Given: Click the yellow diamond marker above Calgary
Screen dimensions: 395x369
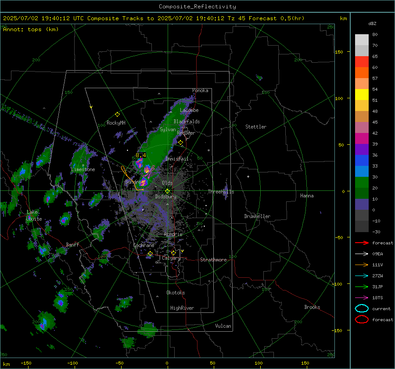Looking at the screenshot, I should (x=173, y=253).
